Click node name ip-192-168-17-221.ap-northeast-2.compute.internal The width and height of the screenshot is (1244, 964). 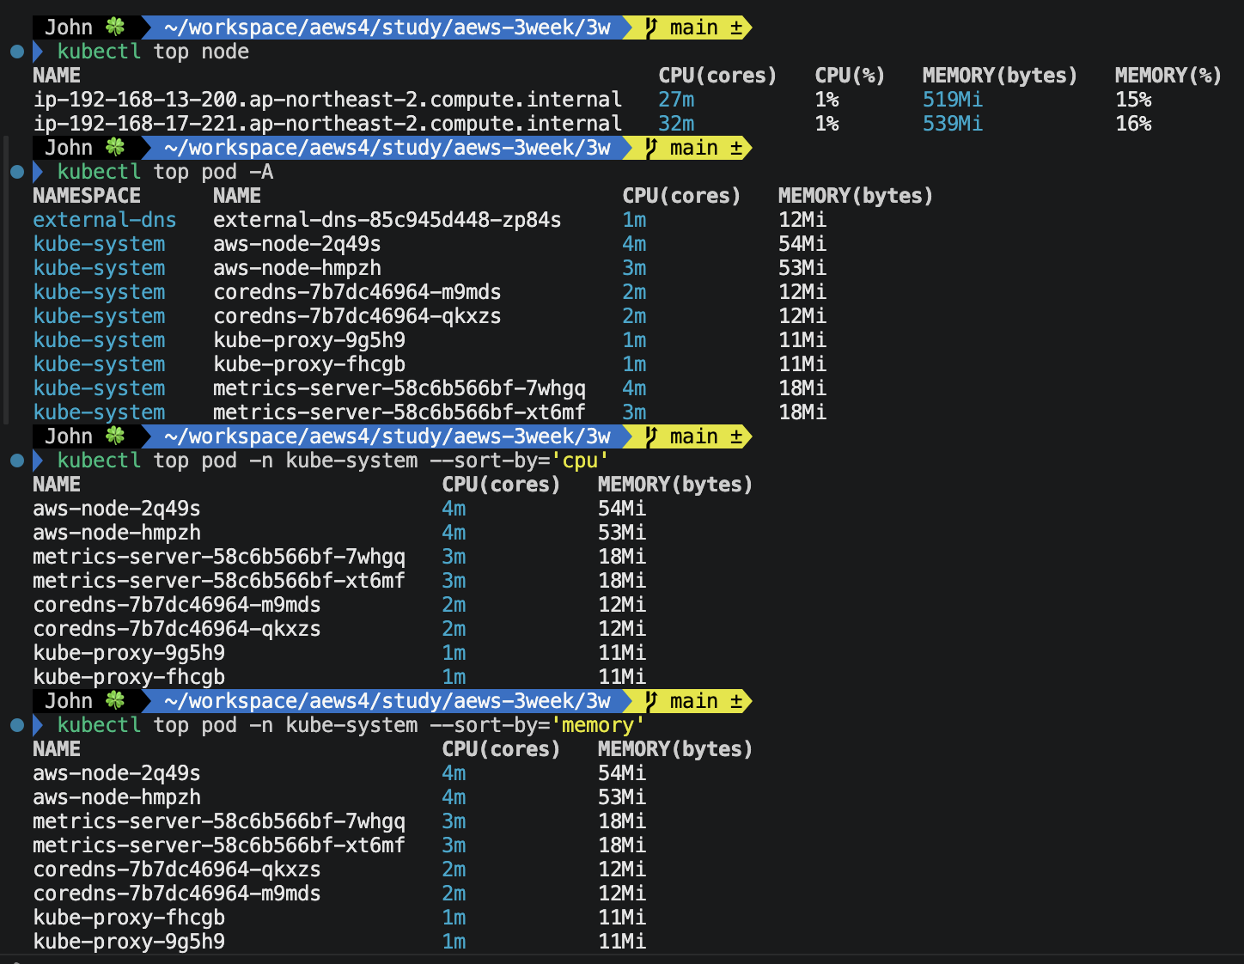pos(327,124)
